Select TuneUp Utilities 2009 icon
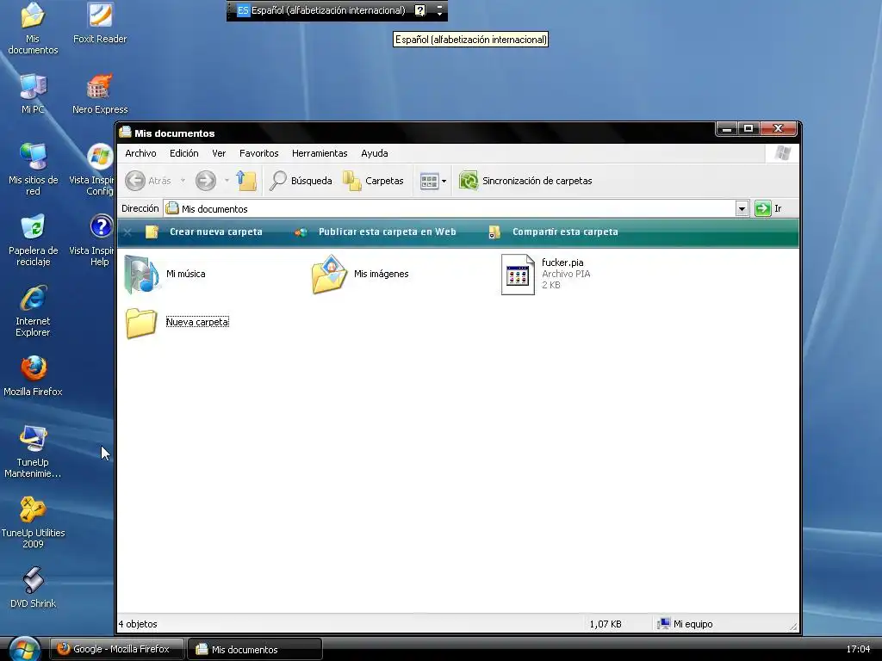The height and width of the screenshot is (661, 882). [x=33, y=522]
